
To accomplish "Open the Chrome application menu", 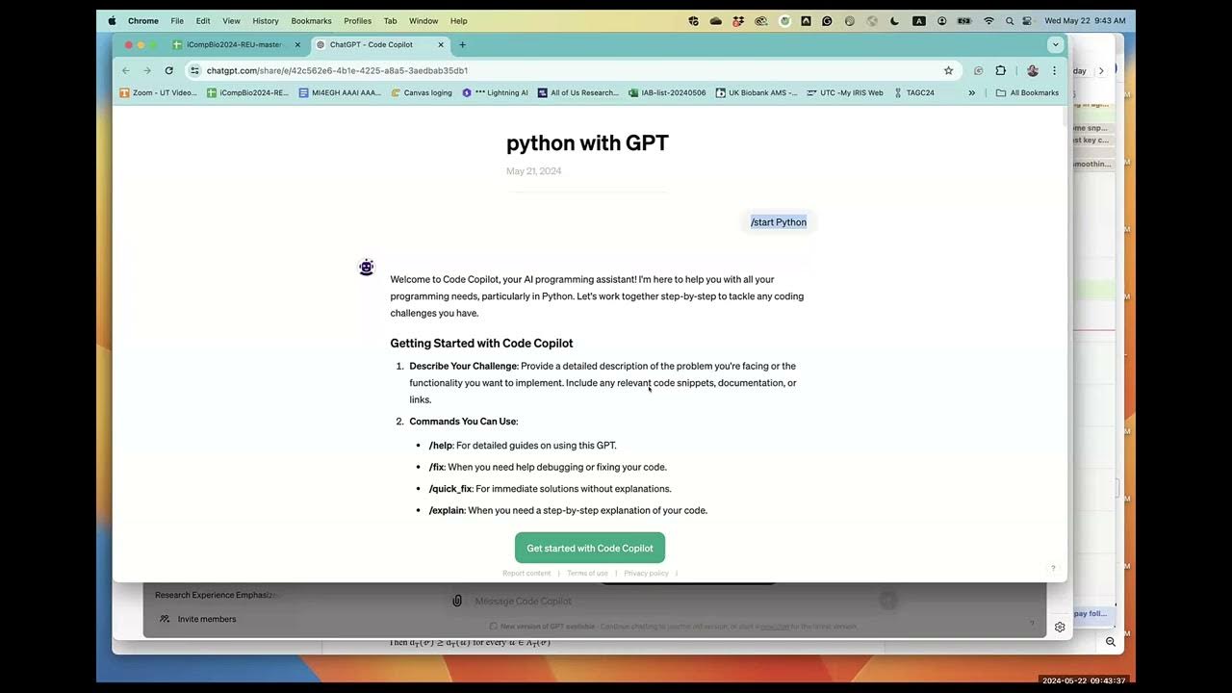I will (143, 20).
